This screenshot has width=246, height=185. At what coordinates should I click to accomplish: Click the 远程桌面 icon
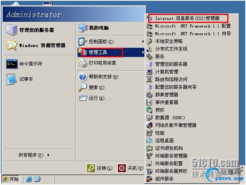pos(149,141)
